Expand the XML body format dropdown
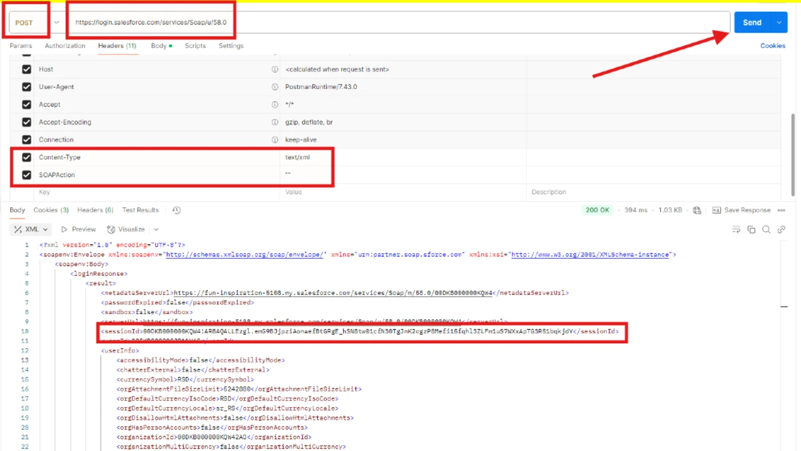This screenshot has width=801, height=451. click(44, 229)
